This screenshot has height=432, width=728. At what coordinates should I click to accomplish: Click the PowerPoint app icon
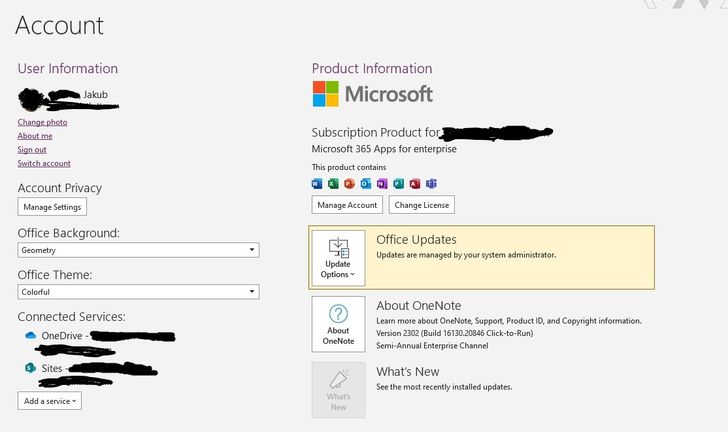coord(349,184)
